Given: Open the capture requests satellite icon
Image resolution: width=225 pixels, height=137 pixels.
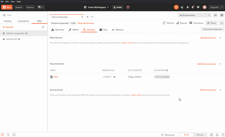Looking at the screenshot, I should point(182,7).
